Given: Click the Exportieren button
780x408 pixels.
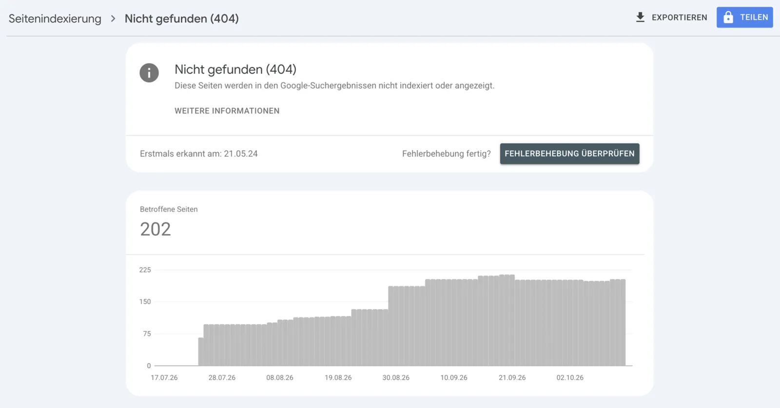Looking at the screenshot, I should (671, 18).
